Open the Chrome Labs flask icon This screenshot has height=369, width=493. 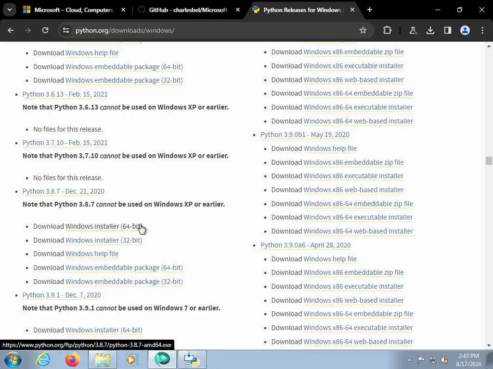pos(413,30)
